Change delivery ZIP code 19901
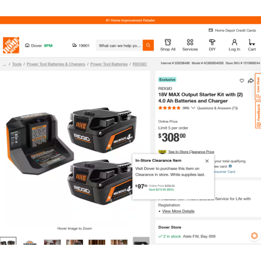This screenshot has width=261, height=261. (81, 46)
